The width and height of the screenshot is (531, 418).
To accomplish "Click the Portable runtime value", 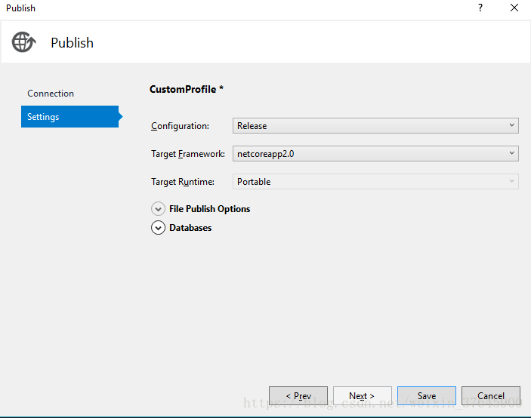I will 254,182.
